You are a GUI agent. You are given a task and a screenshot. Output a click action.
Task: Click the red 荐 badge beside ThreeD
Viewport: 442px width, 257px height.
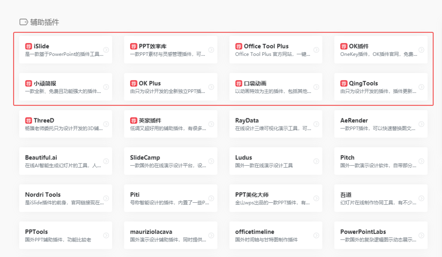(29, 120)
